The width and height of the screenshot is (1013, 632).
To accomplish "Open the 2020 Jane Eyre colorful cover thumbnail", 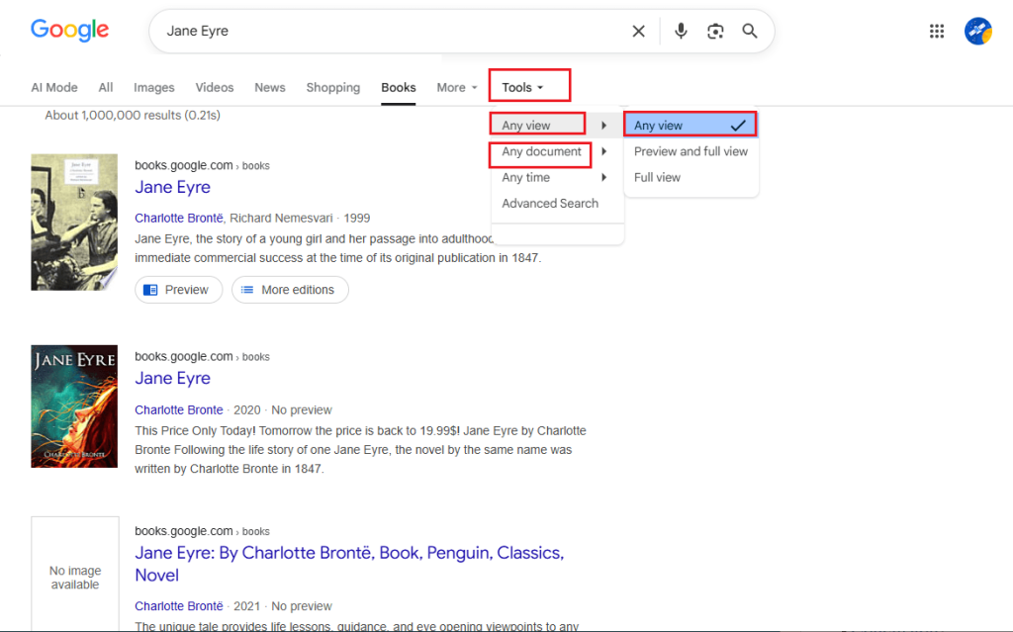I will 74,406.
